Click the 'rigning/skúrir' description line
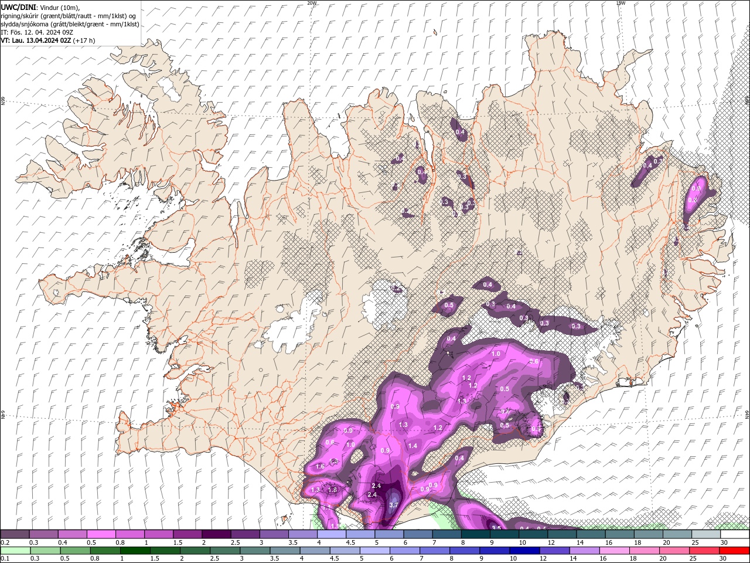The width and height of the screenshot is (750, 563). point(68,16)
